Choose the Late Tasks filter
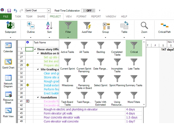 point(134,65)
